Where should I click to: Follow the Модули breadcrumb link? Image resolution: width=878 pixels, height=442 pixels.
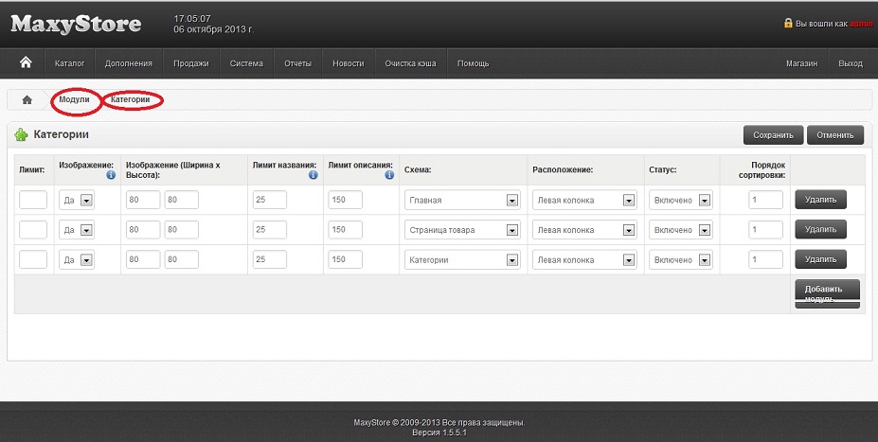(74, 99)
